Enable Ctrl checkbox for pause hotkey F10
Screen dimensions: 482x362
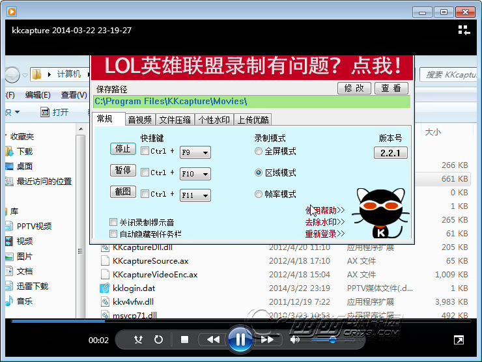(145, 173)
